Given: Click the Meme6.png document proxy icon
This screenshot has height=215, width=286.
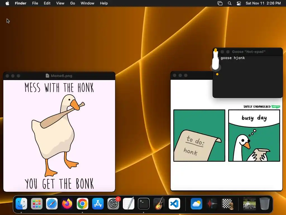Looking at the screenshot, I should pyautogui.click(x=47, y=76).
